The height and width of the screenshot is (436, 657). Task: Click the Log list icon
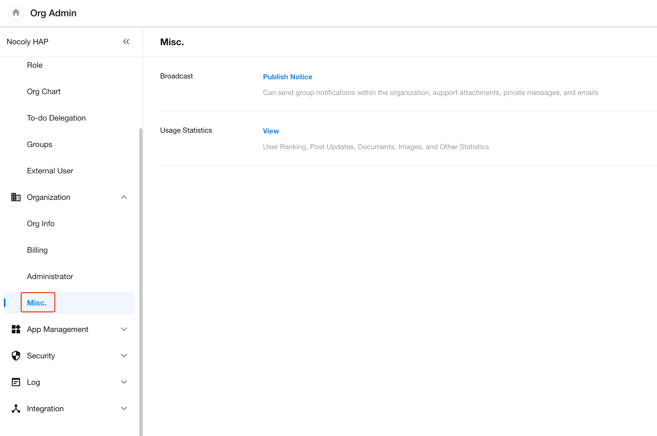click(x=16, y=382)
